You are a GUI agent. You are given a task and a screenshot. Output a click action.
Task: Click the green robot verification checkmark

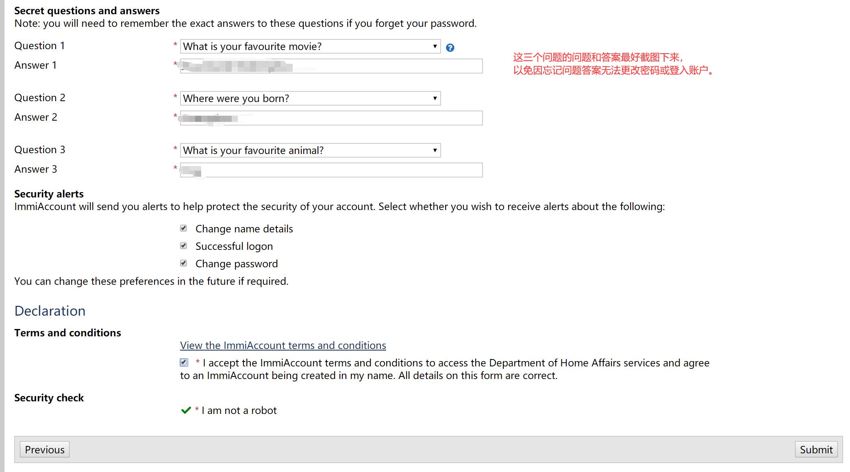tap(186, 410)
